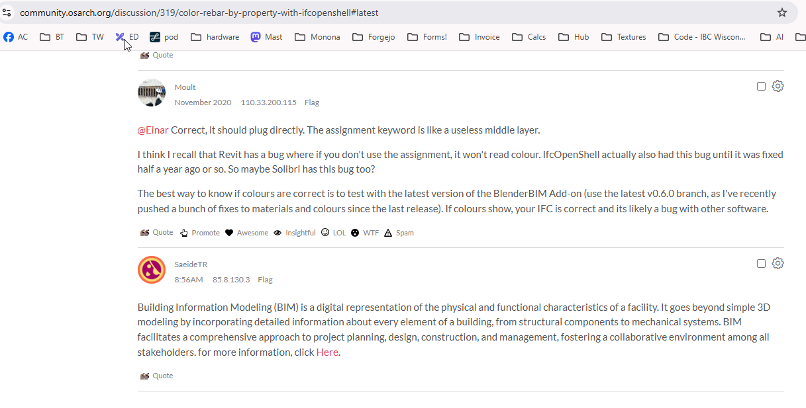Open the TW bookmark folder
The height and width of the screenshot is (408, 806).
click(x=90, y=37)
